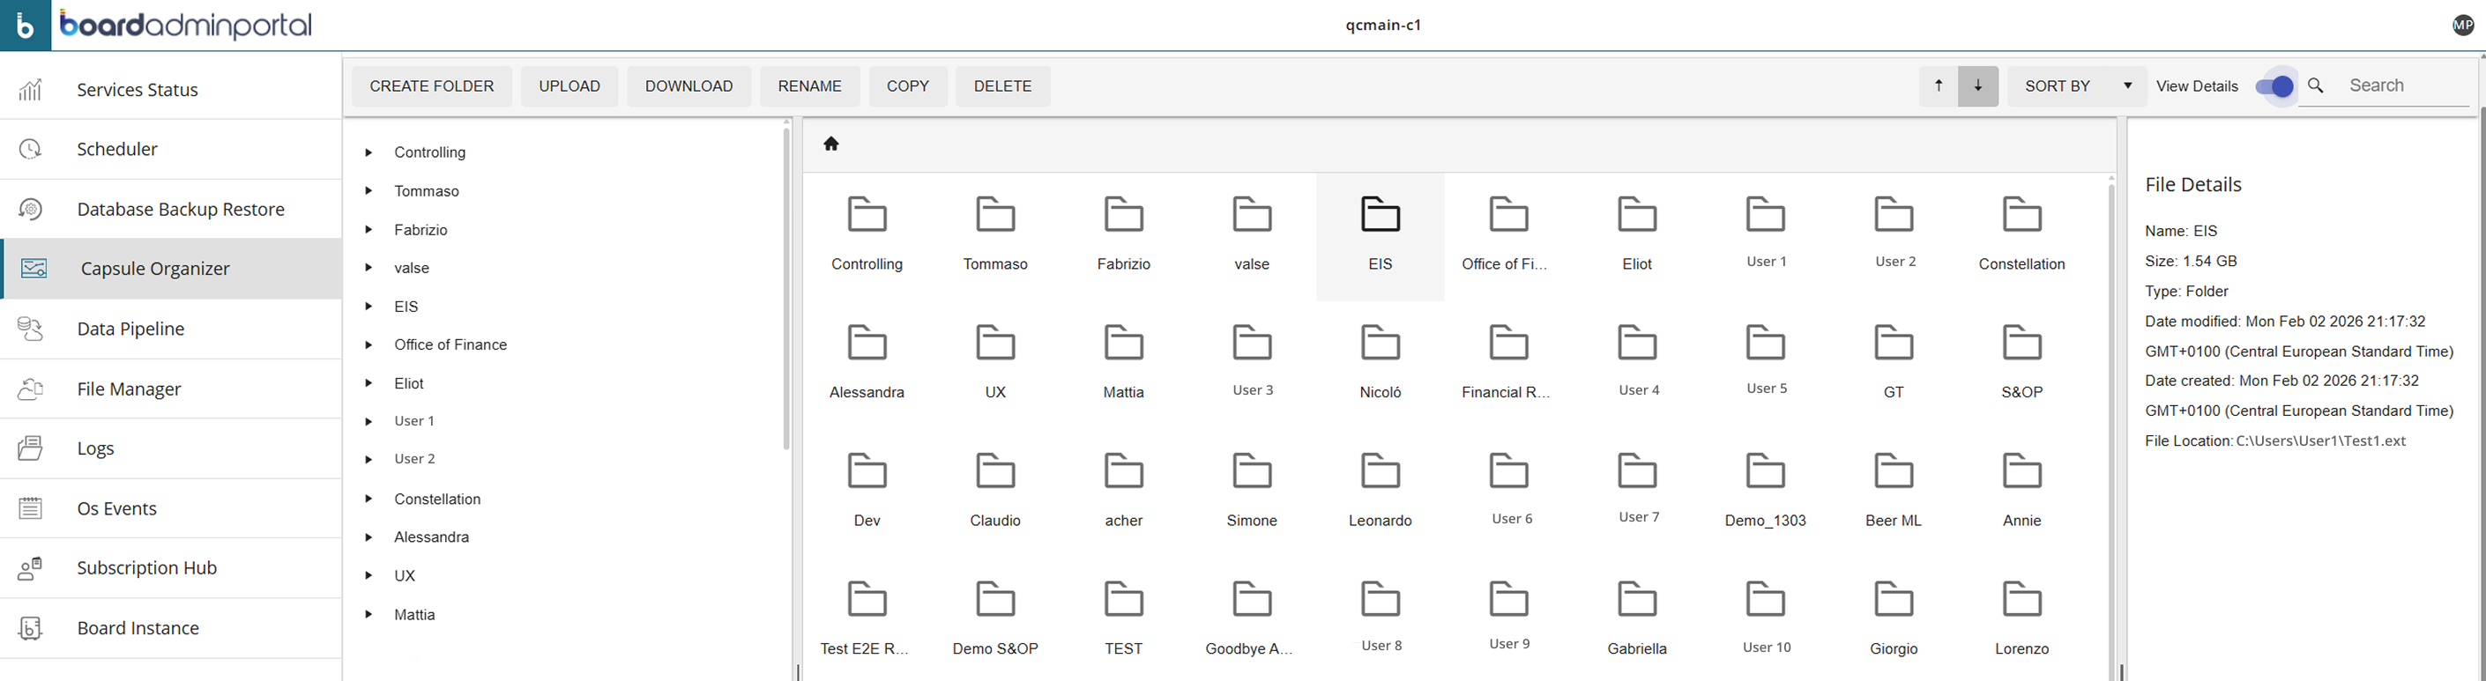Click the Subscription Hub sidebar icon

(31, 568)
